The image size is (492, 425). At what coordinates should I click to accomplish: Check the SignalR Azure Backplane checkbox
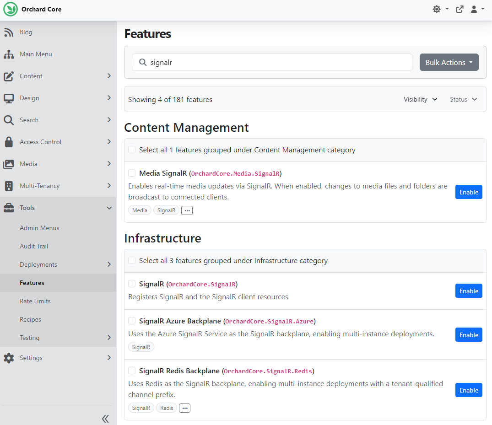pos(132,321)
